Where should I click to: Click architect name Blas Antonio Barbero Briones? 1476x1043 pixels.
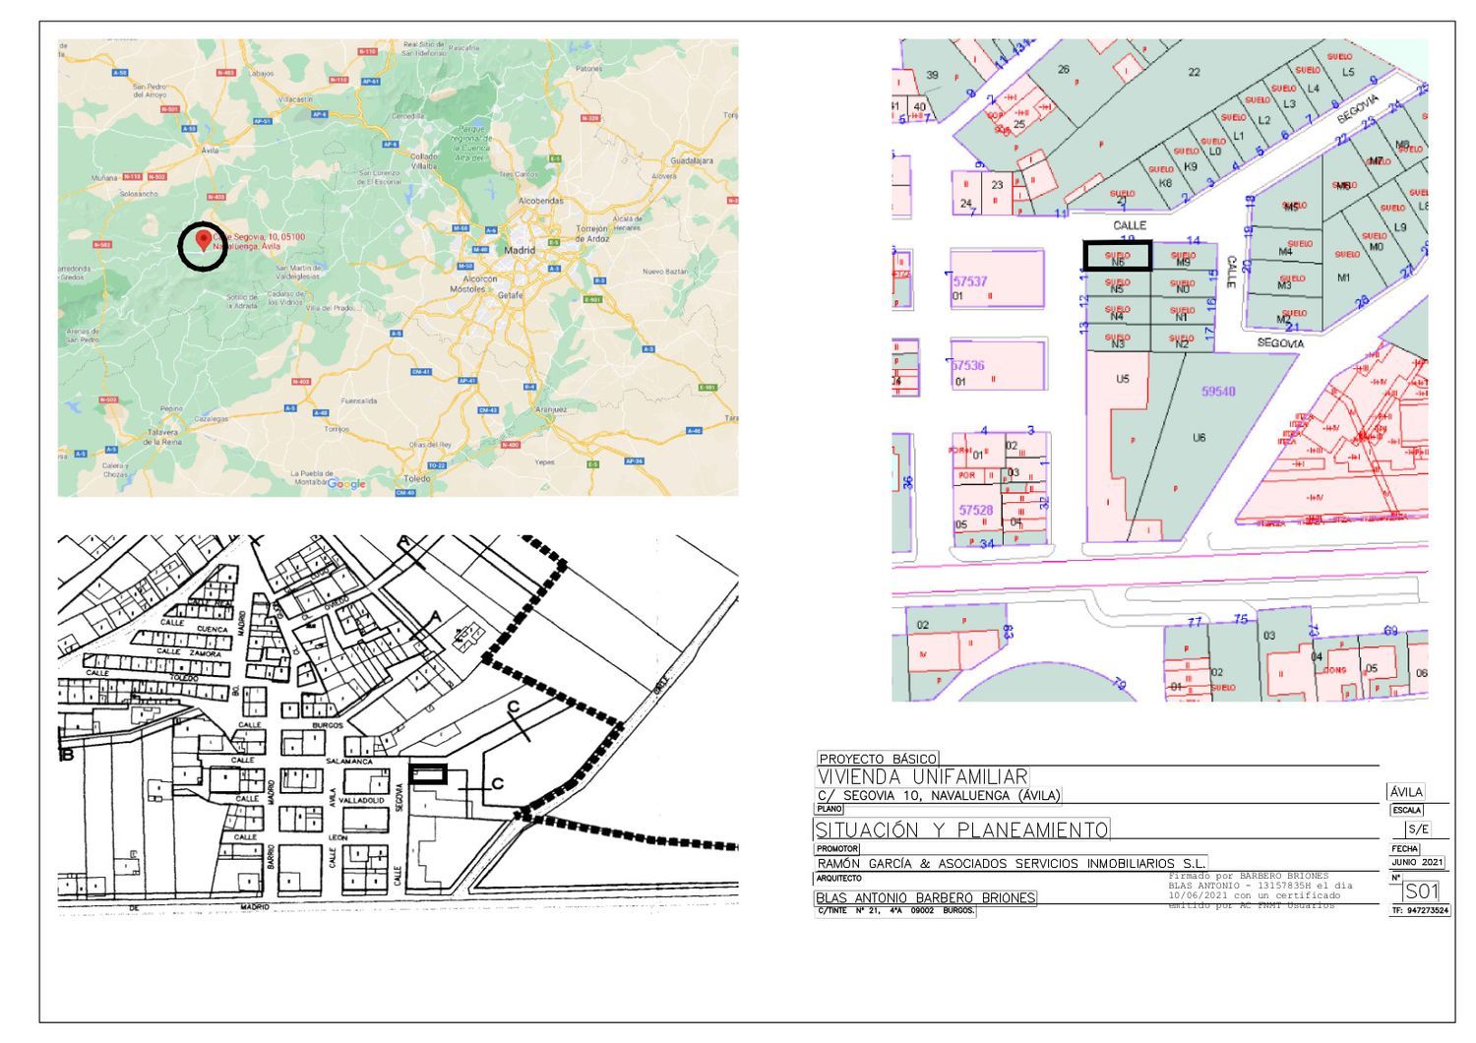[925, 897]
